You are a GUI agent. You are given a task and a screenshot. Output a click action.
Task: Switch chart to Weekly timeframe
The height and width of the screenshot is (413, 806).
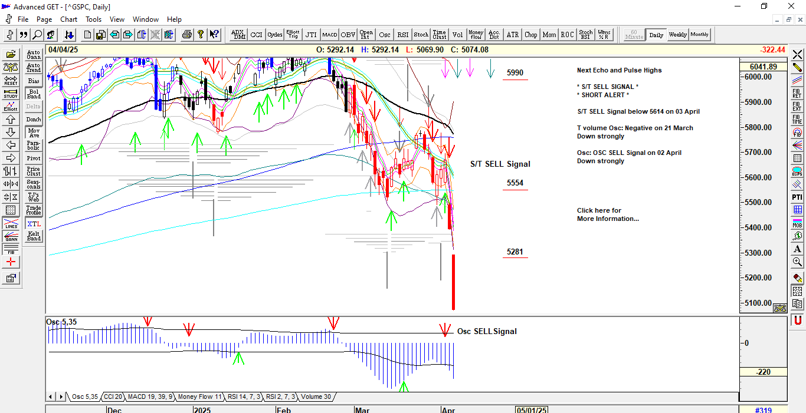(x=677, y=35)
